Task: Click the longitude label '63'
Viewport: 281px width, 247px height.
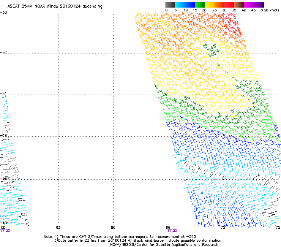Action: pos(58,228)
